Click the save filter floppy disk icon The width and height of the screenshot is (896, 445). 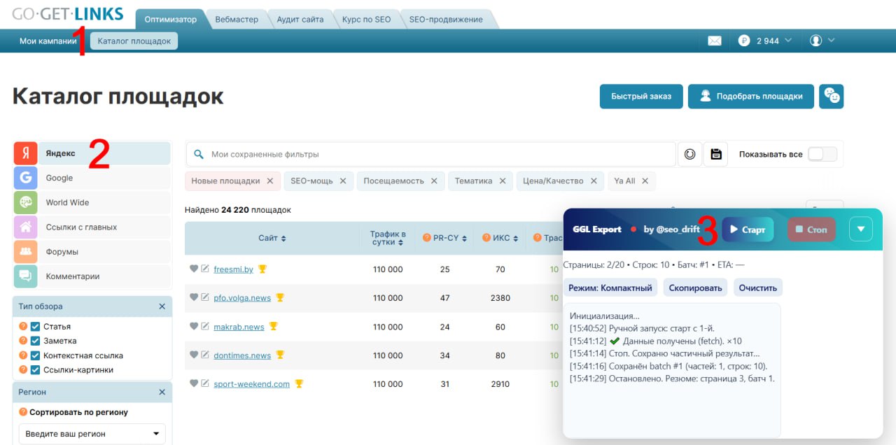point(715,154)
